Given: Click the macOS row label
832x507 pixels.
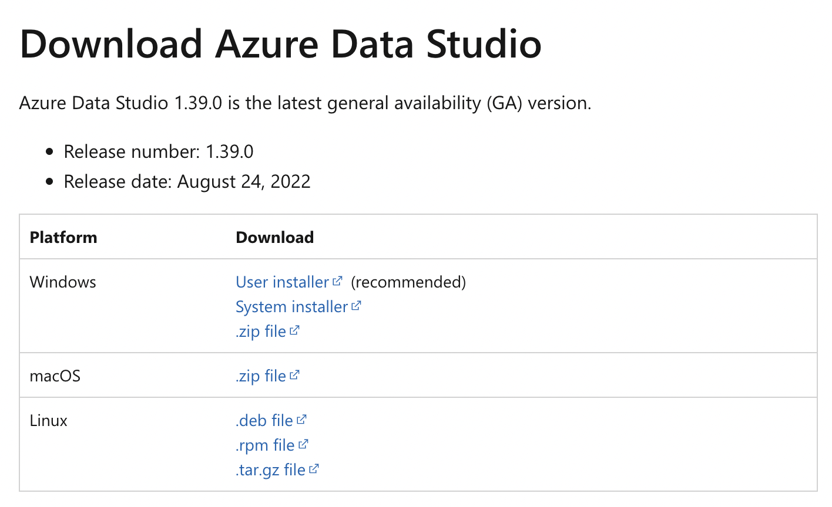Looking at the screenshot, I should (55, 376).
